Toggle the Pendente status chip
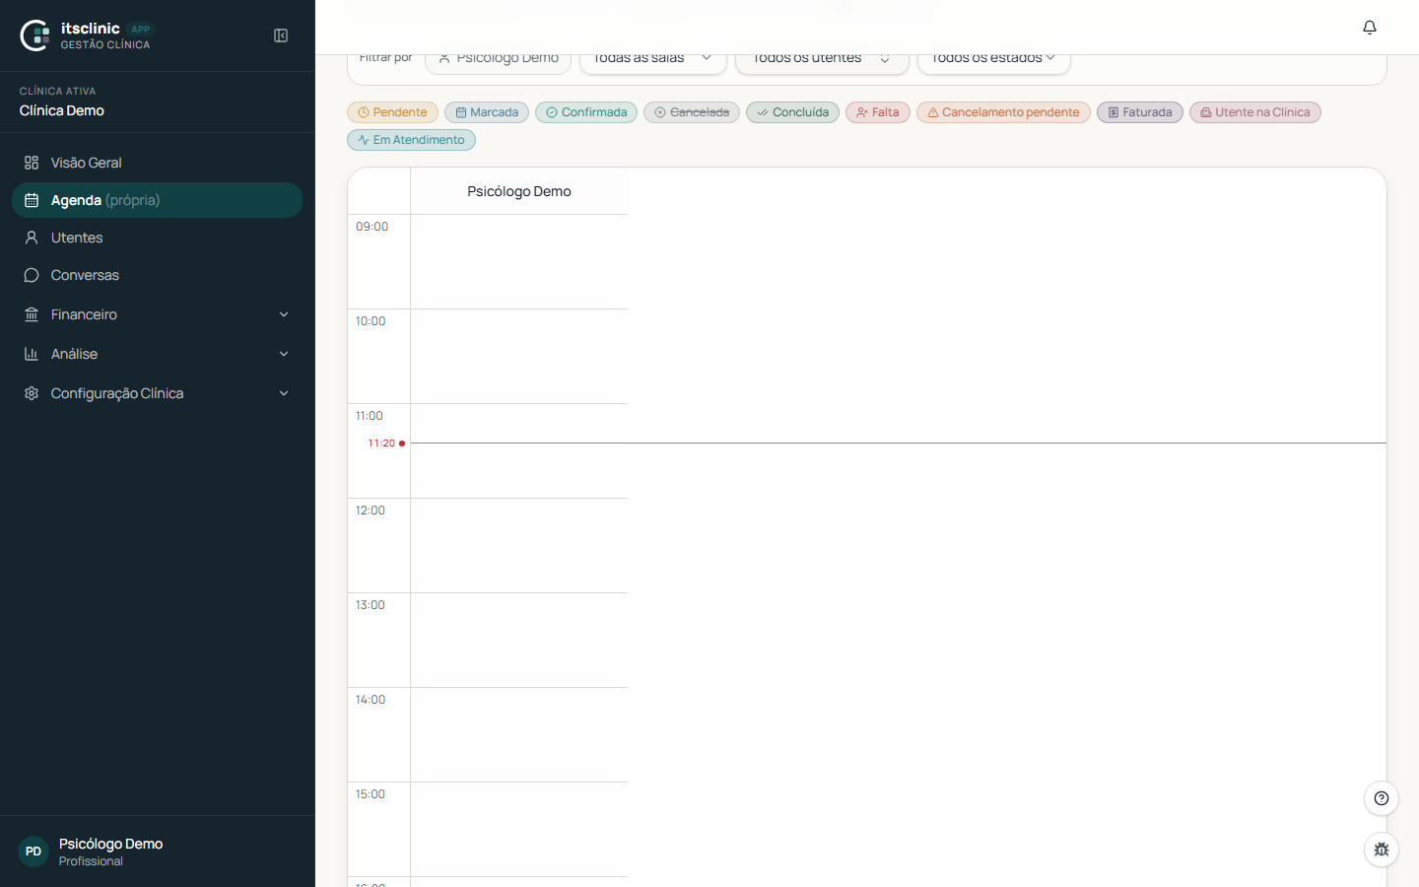The width and height of the screenshot is (1419, 887). pyautogui.click(x=392, y=112)
